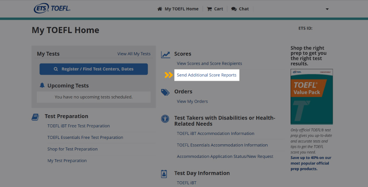Click the Test Preparation book icon
The image size is (368, 187).
point(35,117)
